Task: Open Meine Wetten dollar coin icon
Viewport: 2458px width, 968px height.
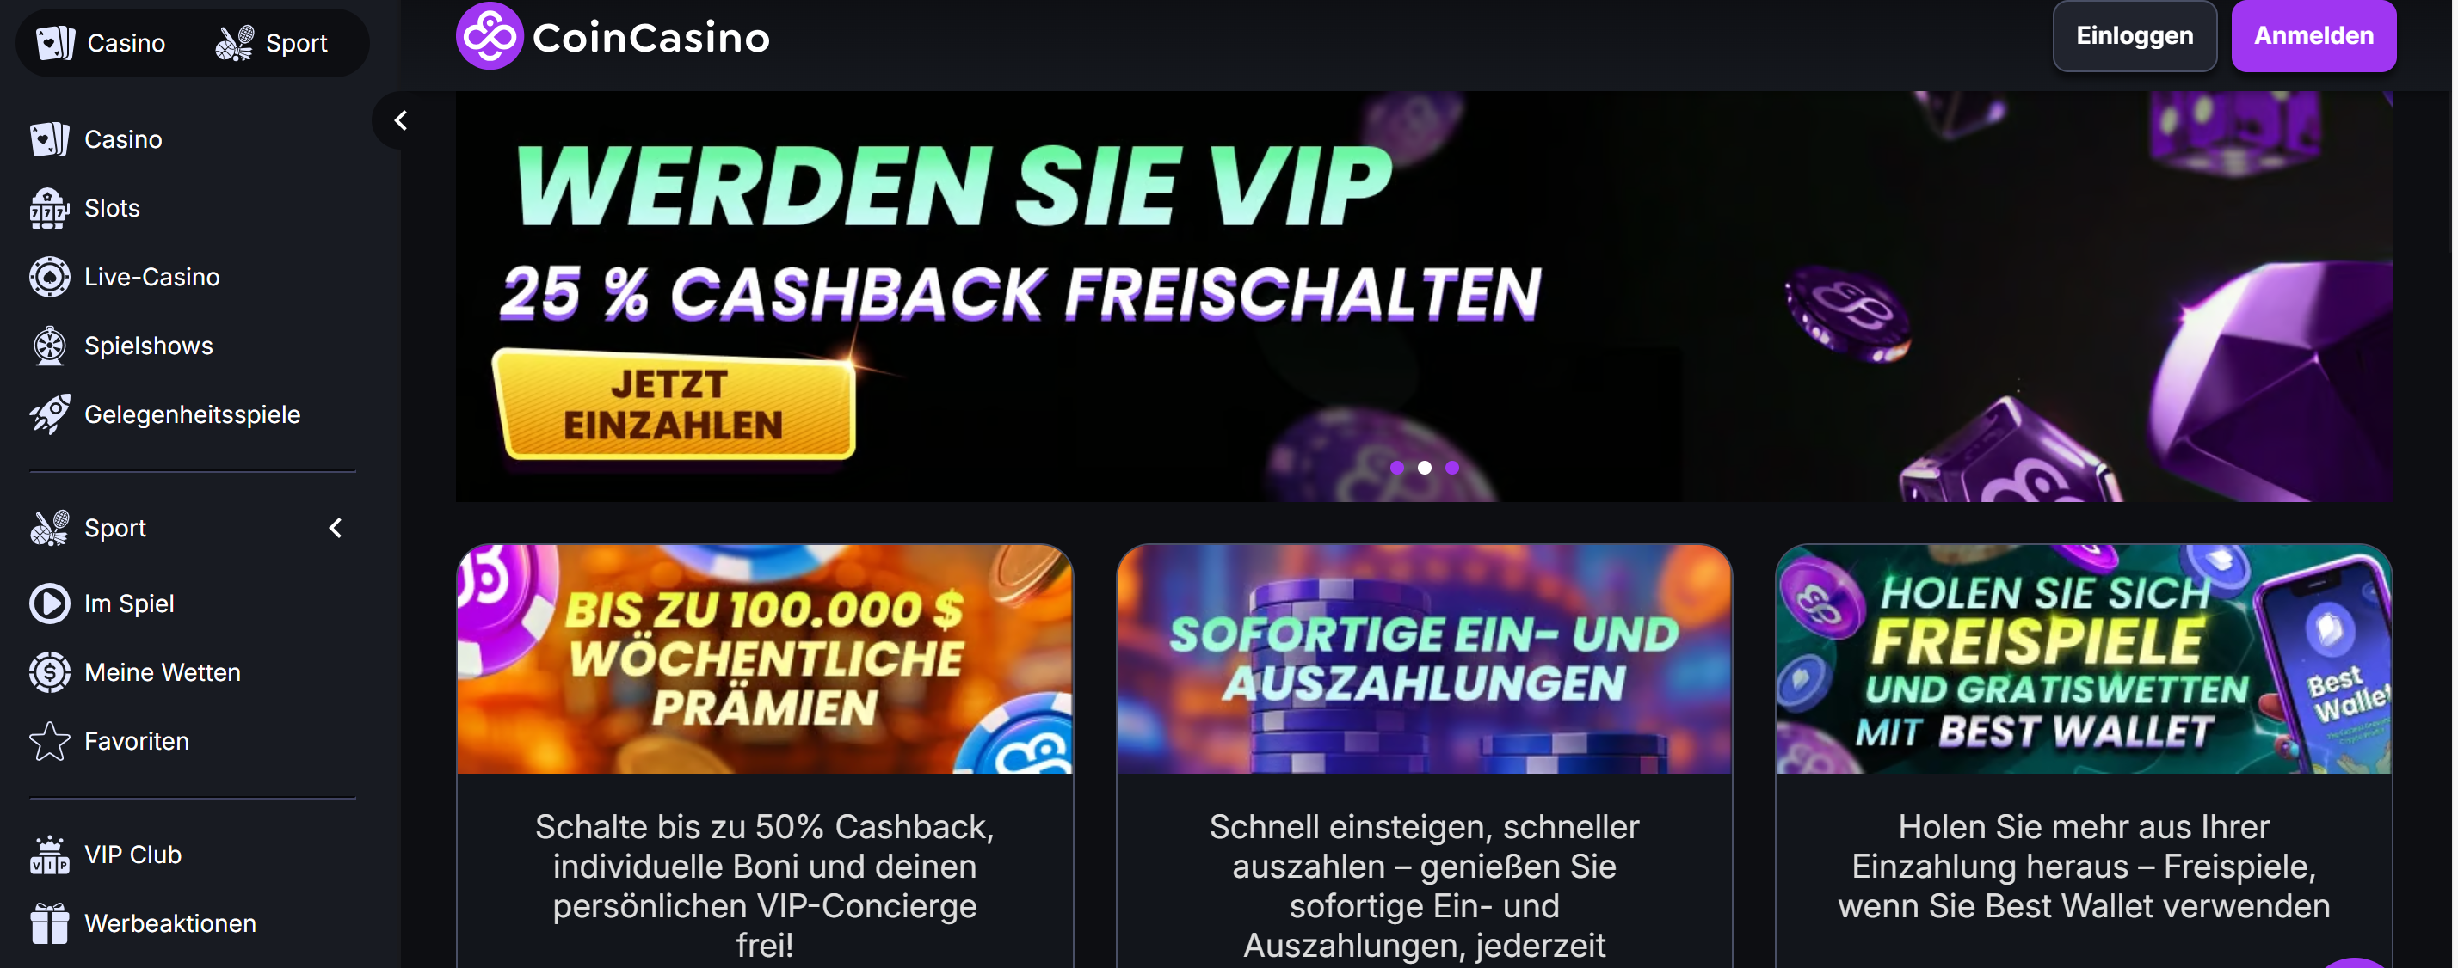Action: 49,671
